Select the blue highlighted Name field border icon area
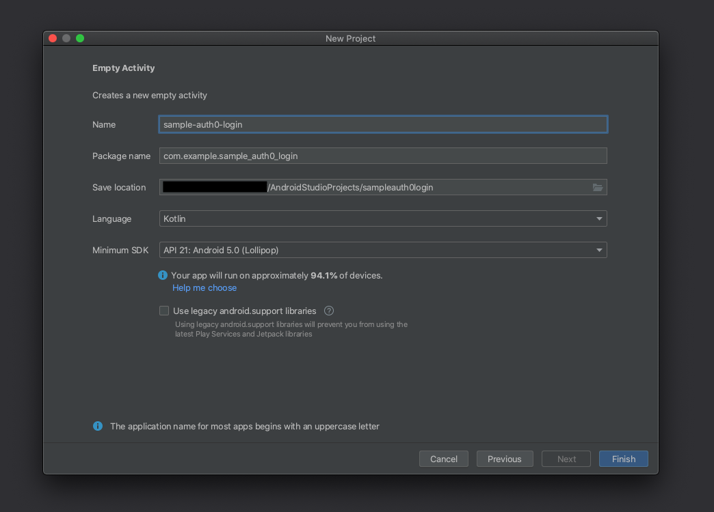714x512 pixels. tap(383, 124)
